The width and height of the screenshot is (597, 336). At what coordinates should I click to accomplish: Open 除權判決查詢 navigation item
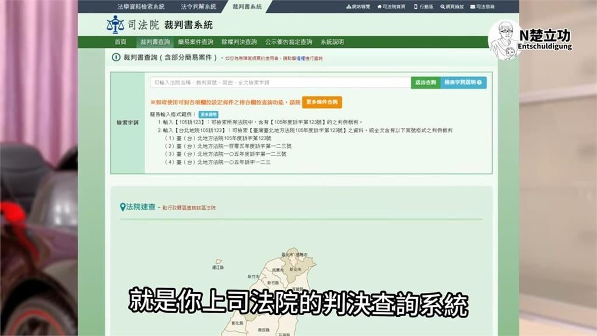click(239, 42)
